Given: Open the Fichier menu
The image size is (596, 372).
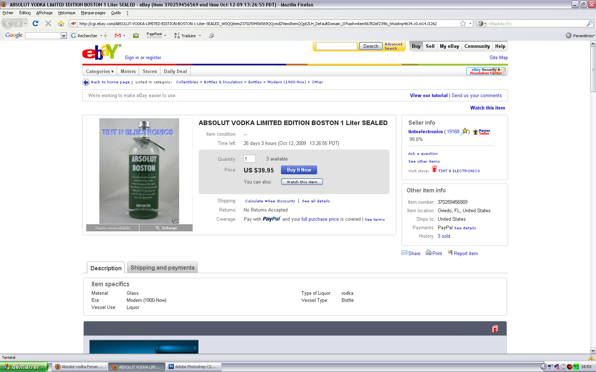Looking at the screenshot, I should 8,13.
